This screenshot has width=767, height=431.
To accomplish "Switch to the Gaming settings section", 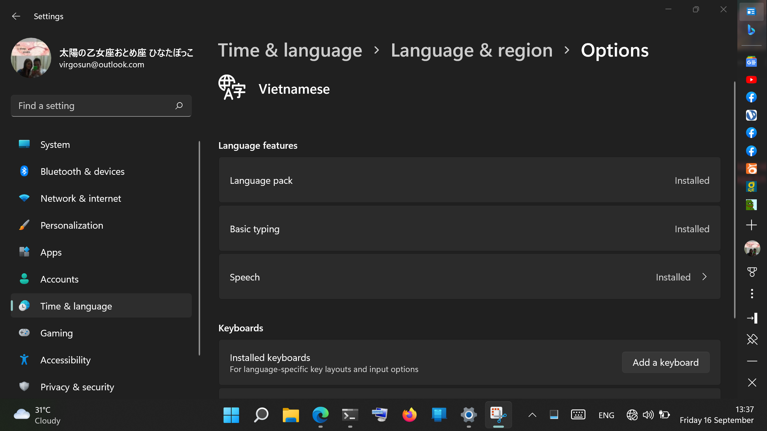I will click(x=57, y=333).
